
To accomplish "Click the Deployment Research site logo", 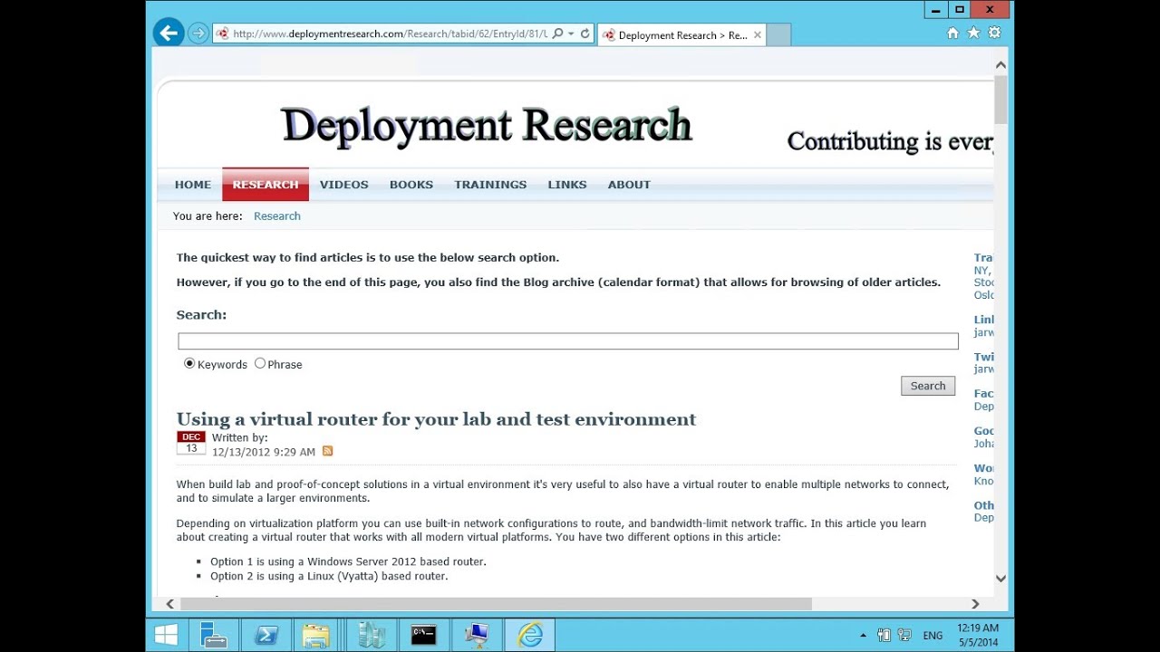I will pyautogui.click(x=486, y=125).
